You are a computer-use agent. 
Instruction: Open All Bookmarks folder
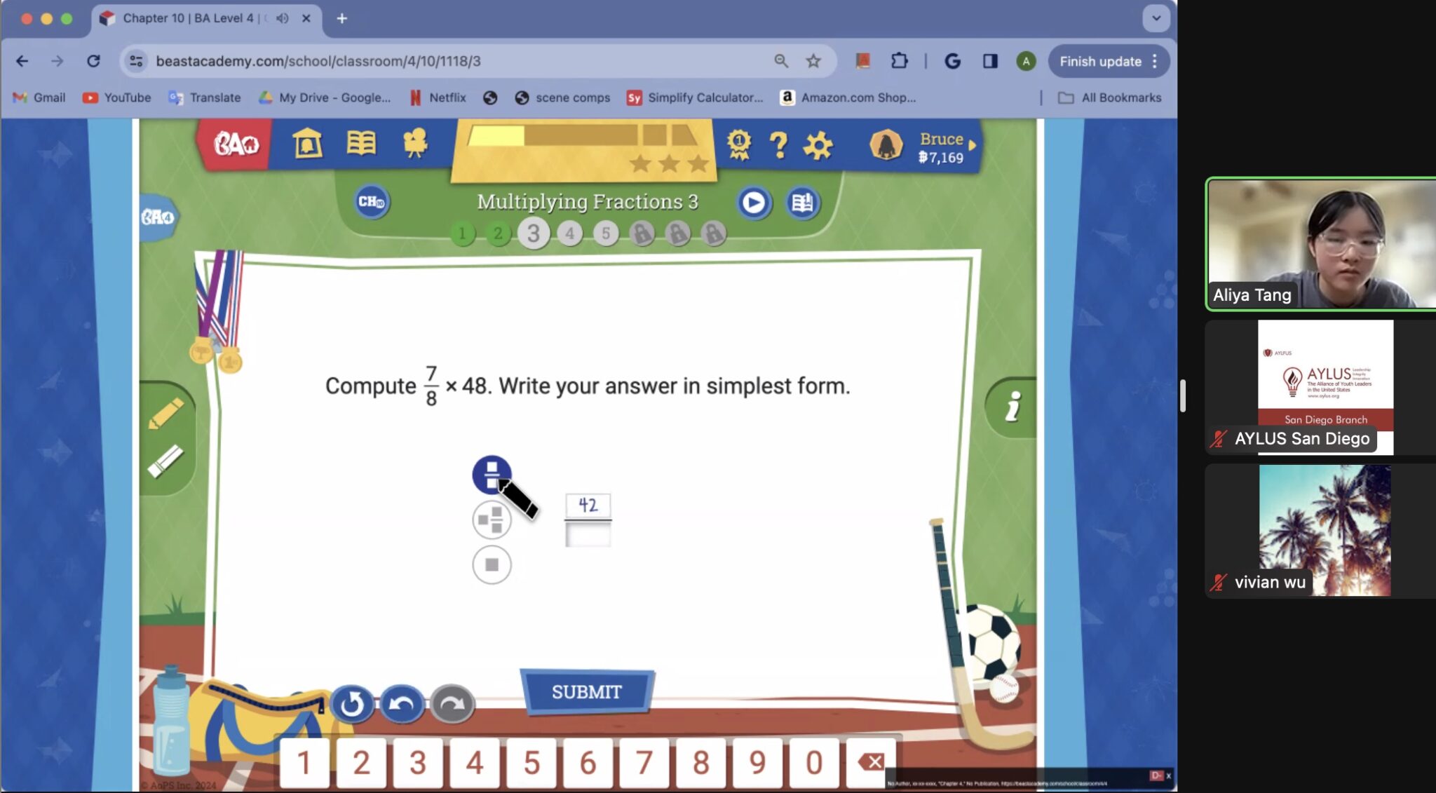click(x=1109, y=97)
